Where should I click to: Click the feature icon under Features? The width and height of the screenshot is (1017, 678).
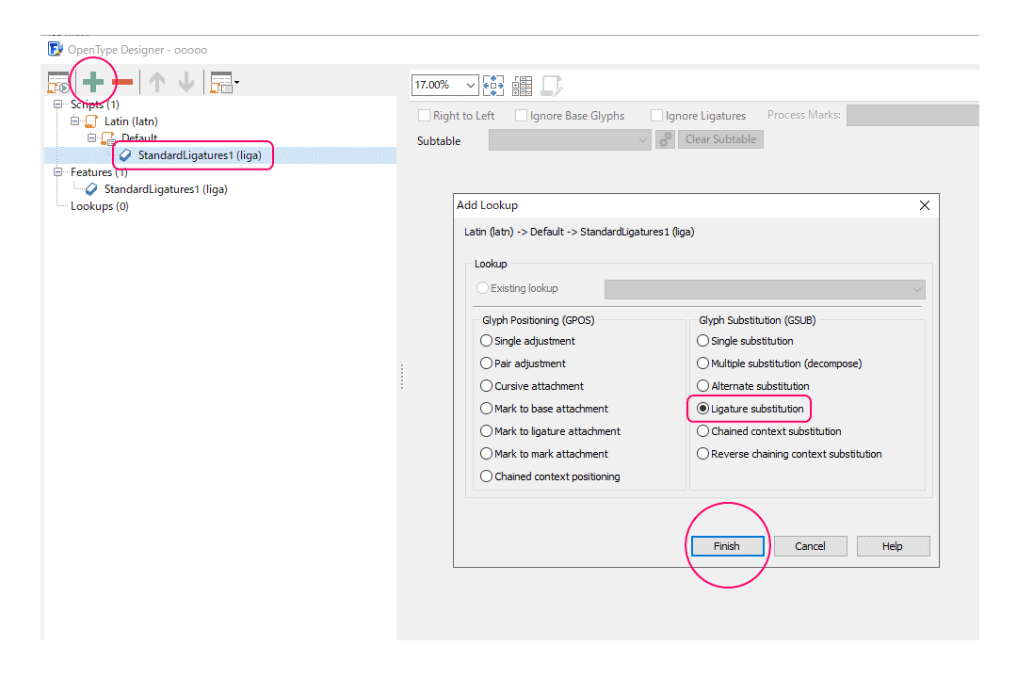click(x=91, y=189)
